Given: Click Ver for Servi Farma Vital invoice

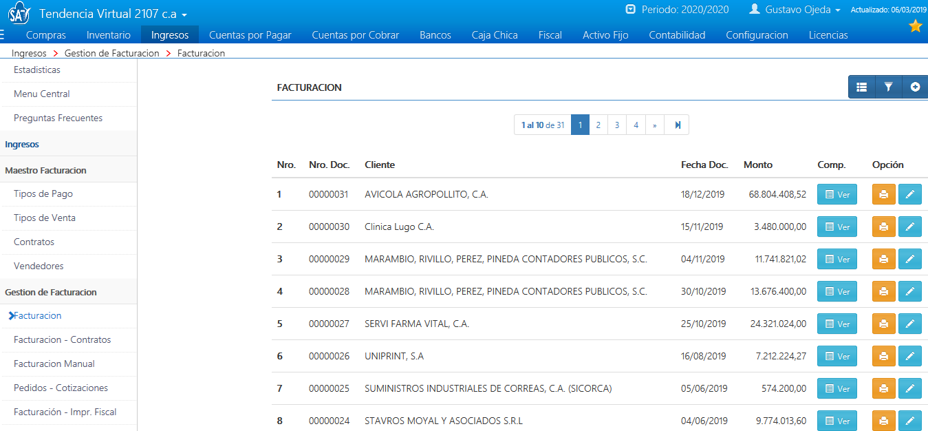Looking at the screenshot, I should point(837,324).
